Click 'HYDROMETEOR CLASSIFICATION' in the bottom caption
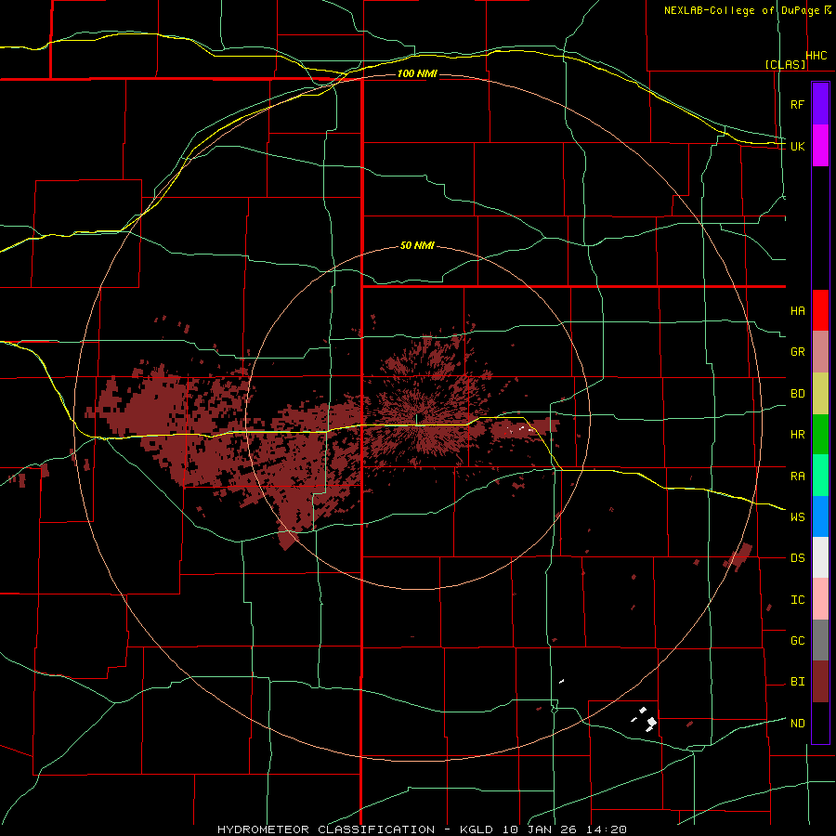This screenshot has height=836, width=836. (x=326, y=829)
